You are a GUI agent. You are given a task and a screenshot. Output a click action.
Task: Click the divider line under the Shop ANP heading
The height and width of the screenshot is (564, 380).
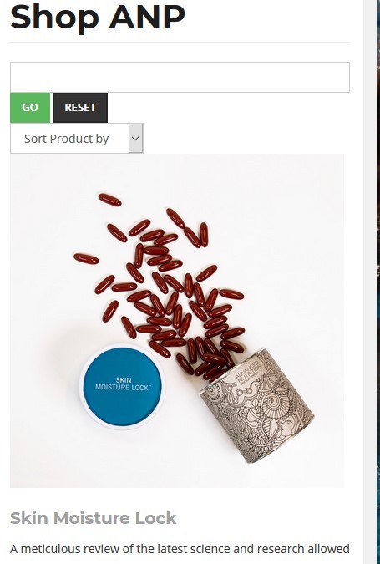point(180,42)
